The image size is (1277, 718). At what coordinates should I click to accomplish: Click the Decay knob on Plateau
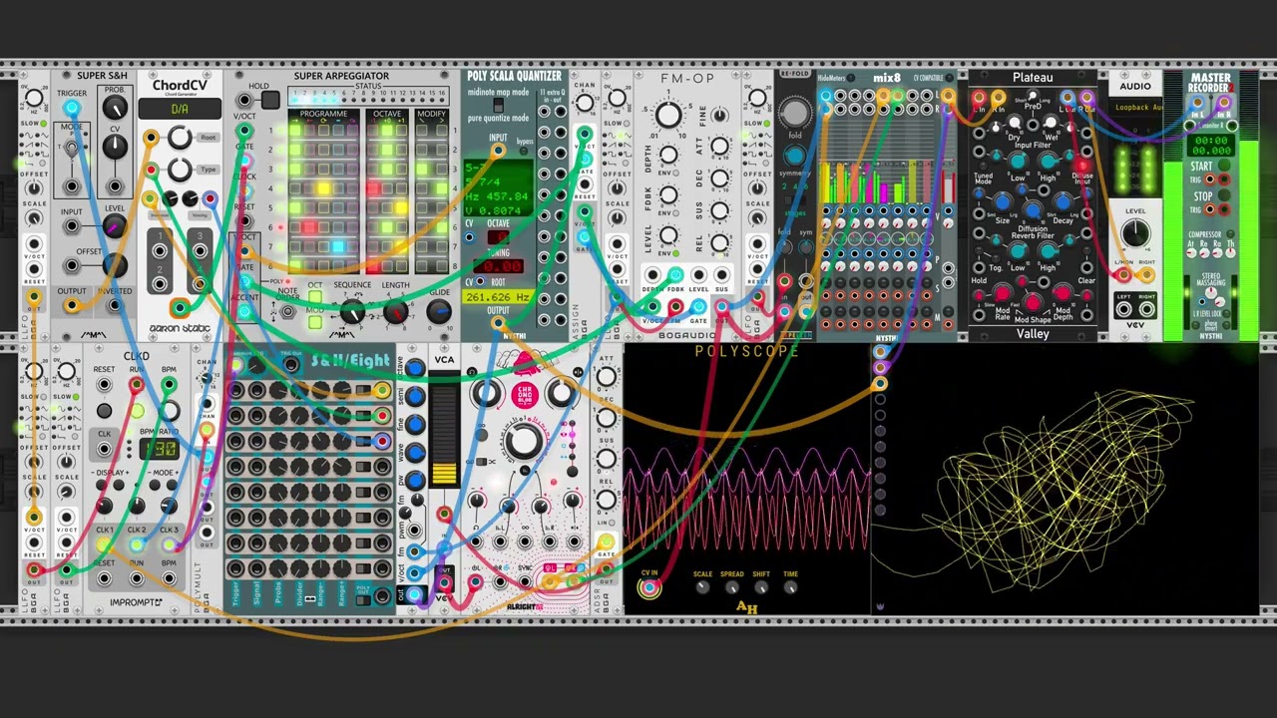[x=1062, y=202]
